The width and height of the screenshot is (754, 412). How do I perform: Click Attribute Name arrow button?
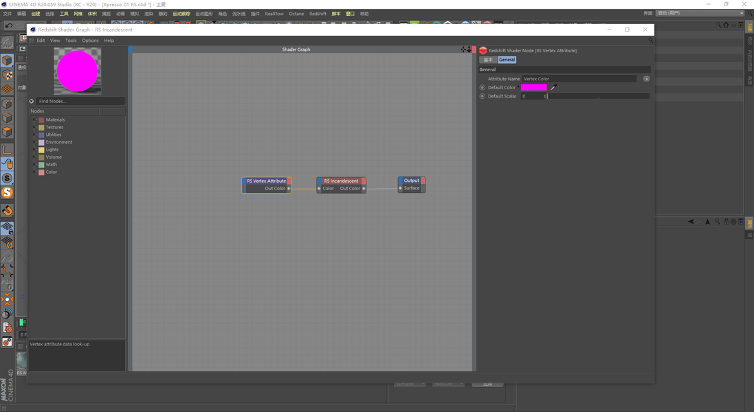coord(646,79)
